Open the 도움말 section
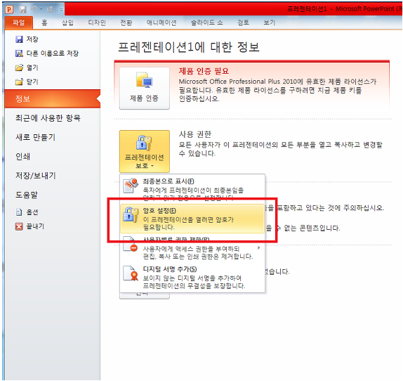The width and height of the screenshot is (403, 381). [x=27, y=195]
